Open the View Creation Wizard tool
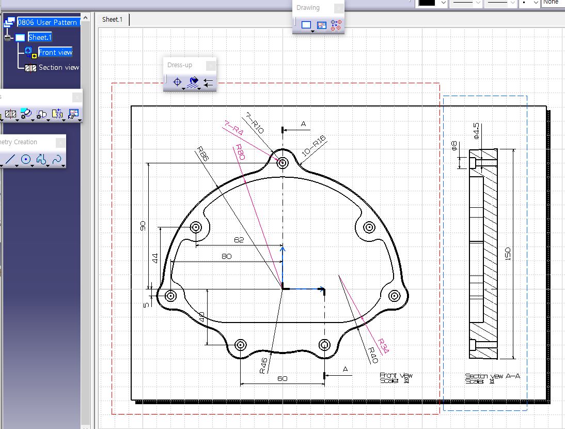 [x=73, y=114]
